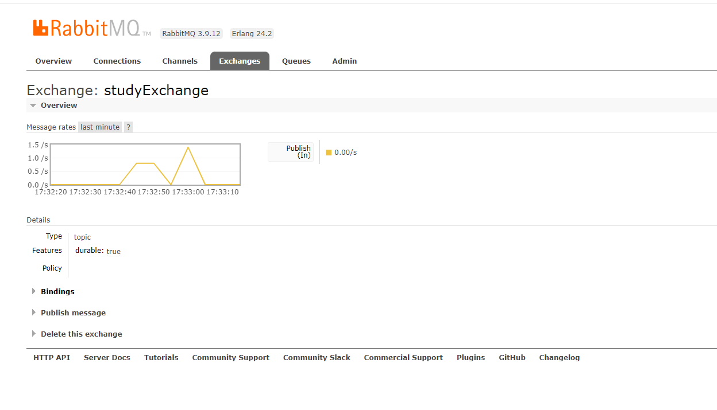Image resolution: width=717 pixels, height=410 pixels.
Task: Click the message rates chart
Action: (x=145, y=165)
